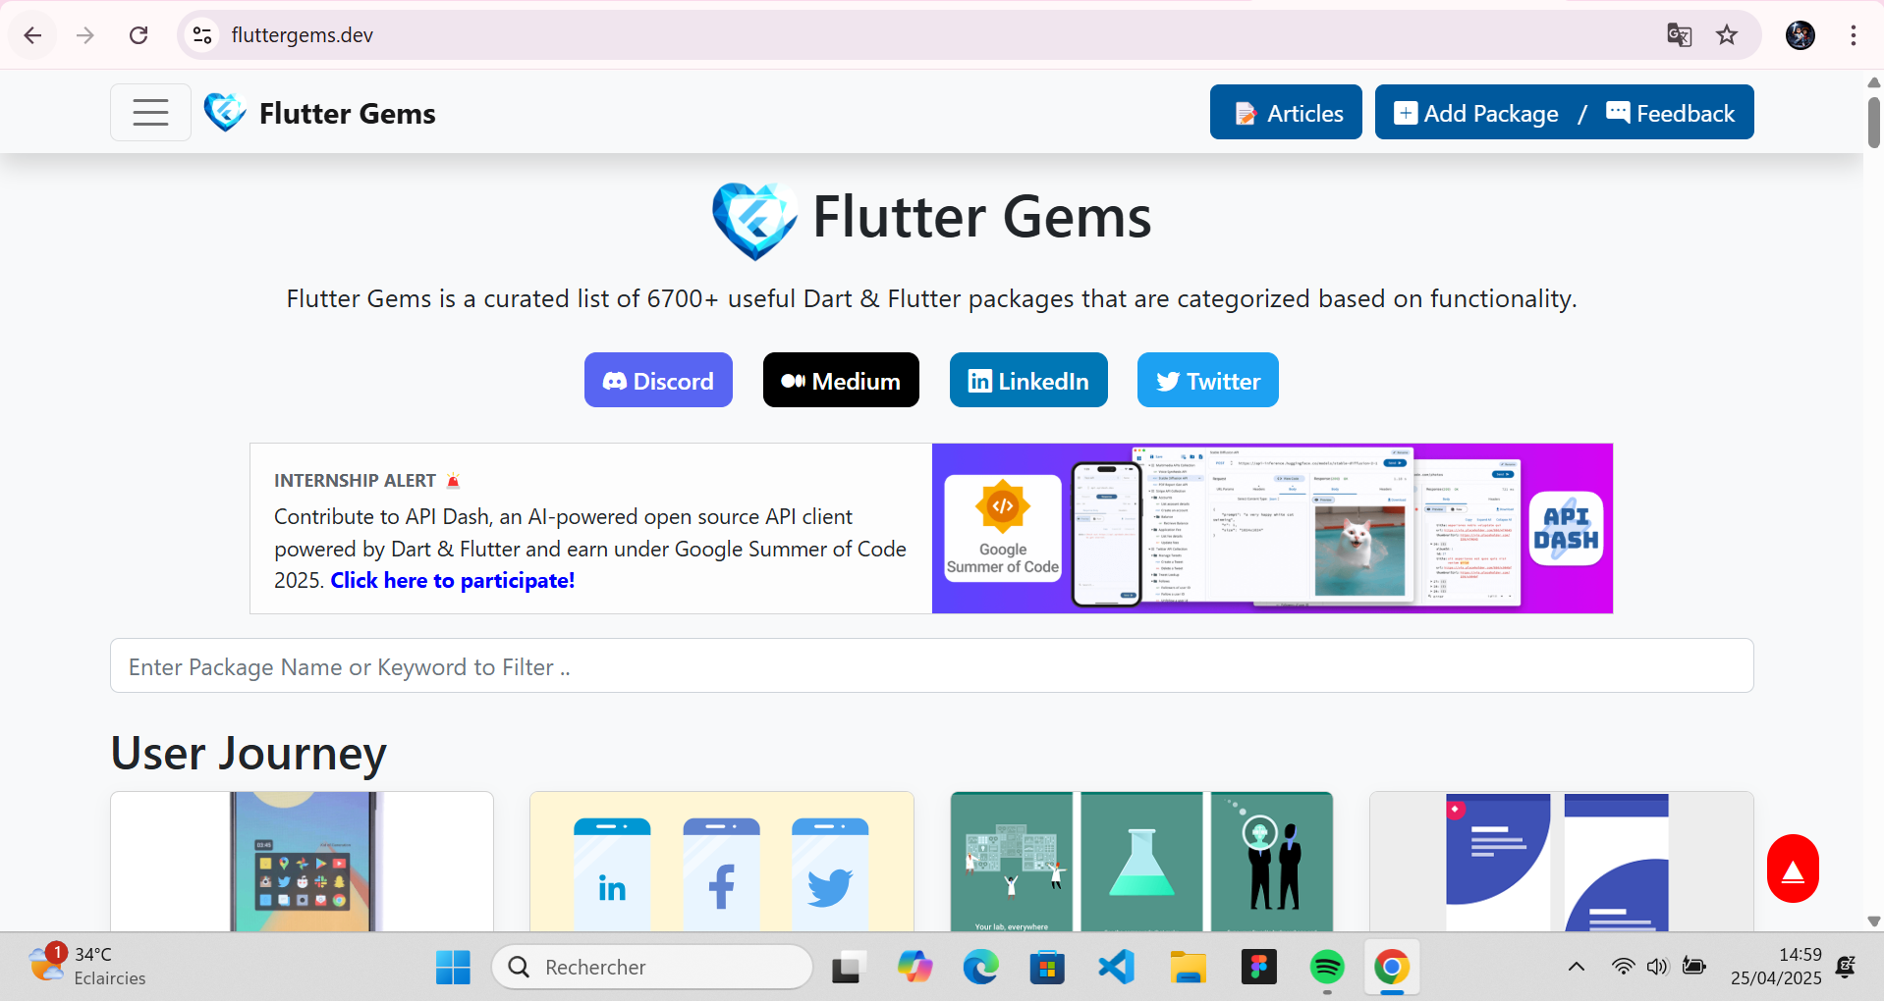Go forward in browser history

pos(85,35)
